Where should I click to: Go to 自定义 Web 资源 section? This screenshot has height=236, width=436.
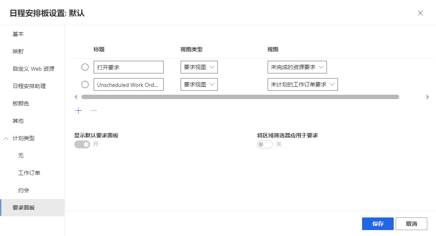(x=32, y=69)
